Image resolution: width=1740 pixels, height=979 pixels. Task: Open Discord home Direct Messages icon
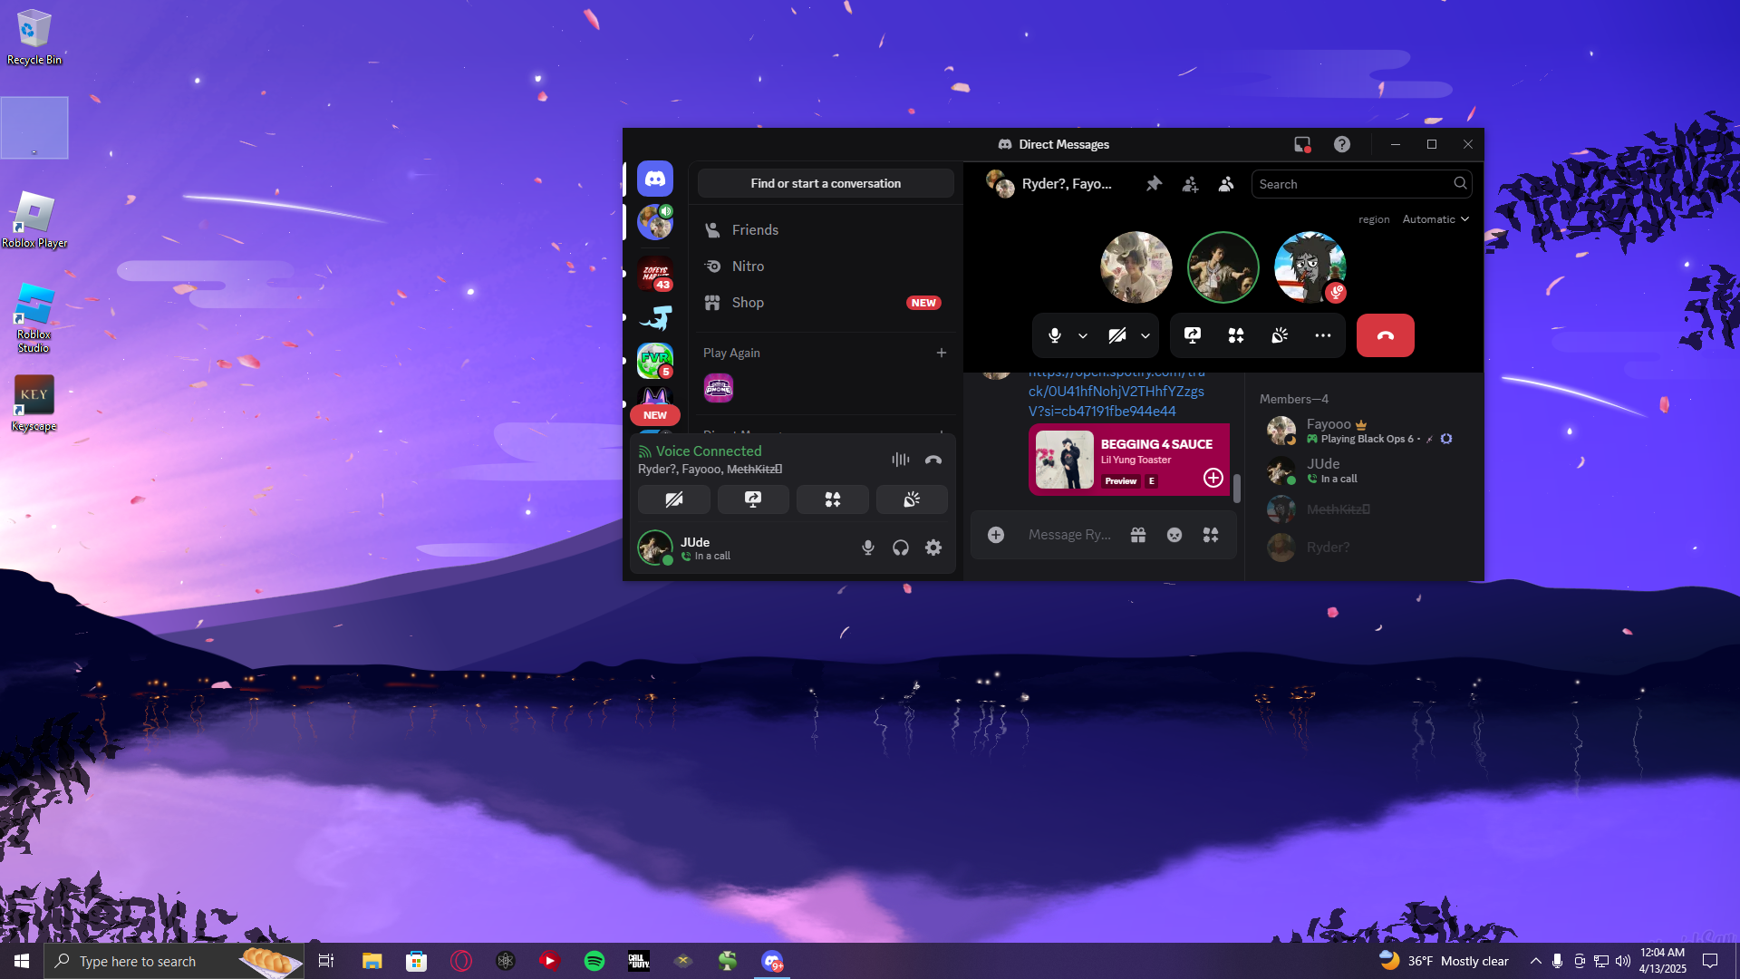click(x=654, y=179)
